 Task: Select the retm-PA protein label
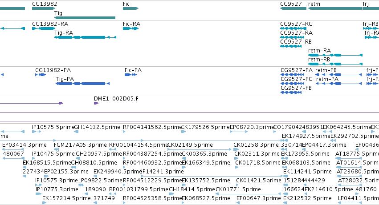click(327, 79)
